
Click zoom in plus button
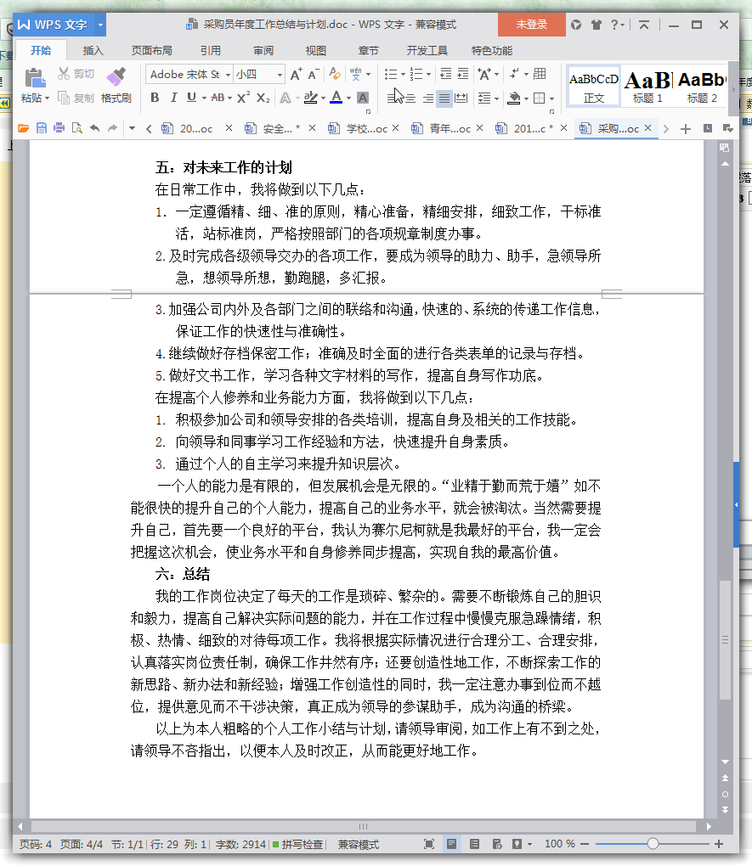tap(719, 844)
